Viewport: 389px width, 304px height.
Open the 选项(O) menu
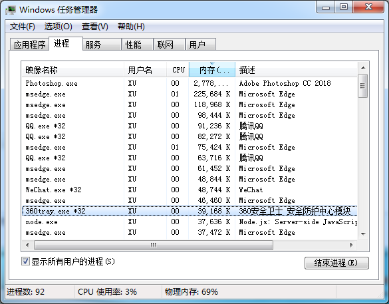tap(59, 27)
